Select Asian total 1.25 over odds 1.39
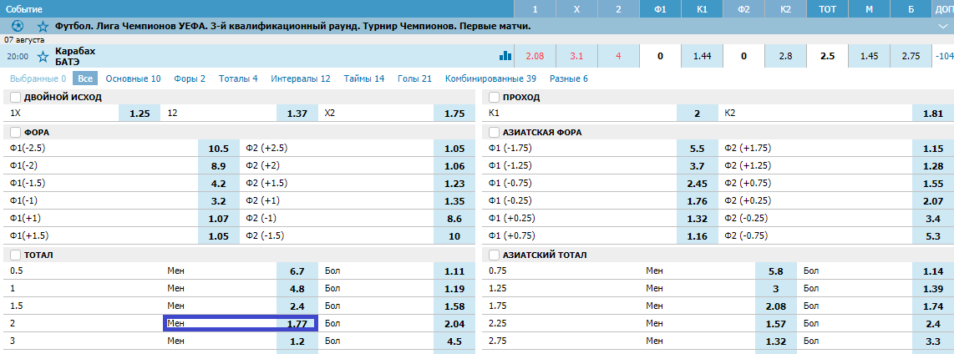The image size is (954, 354). tap(933, 288)
